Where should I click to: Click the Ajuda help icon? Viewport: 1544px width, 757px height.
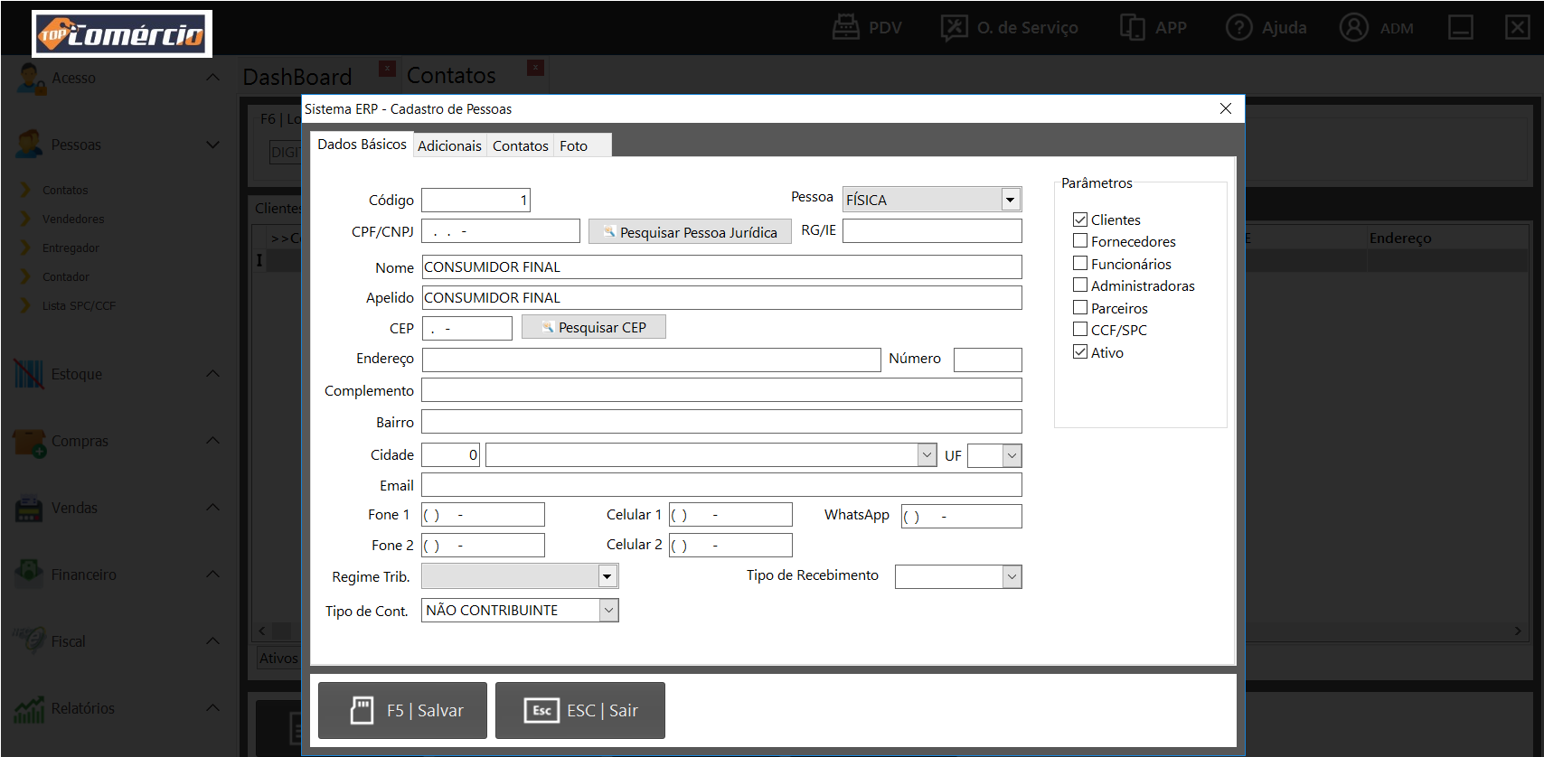pyautogui.click(x=1238, y=27)
